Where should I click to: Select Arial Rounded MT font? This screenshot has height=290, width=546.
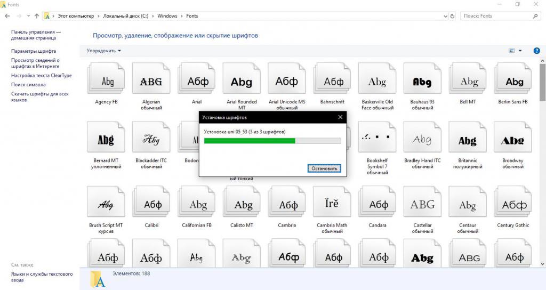(242, 78)
